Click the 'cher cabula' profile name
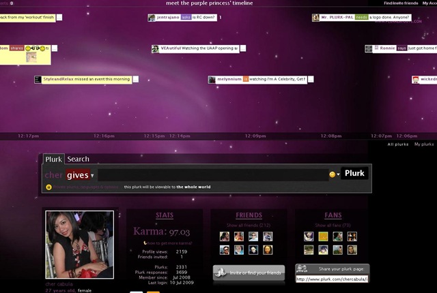 click(59, 284)
